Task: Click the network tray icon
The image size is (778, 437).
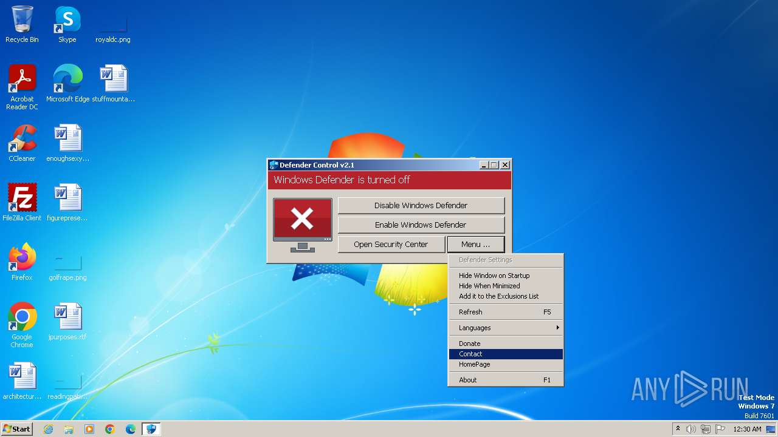Action: (706, 429)
